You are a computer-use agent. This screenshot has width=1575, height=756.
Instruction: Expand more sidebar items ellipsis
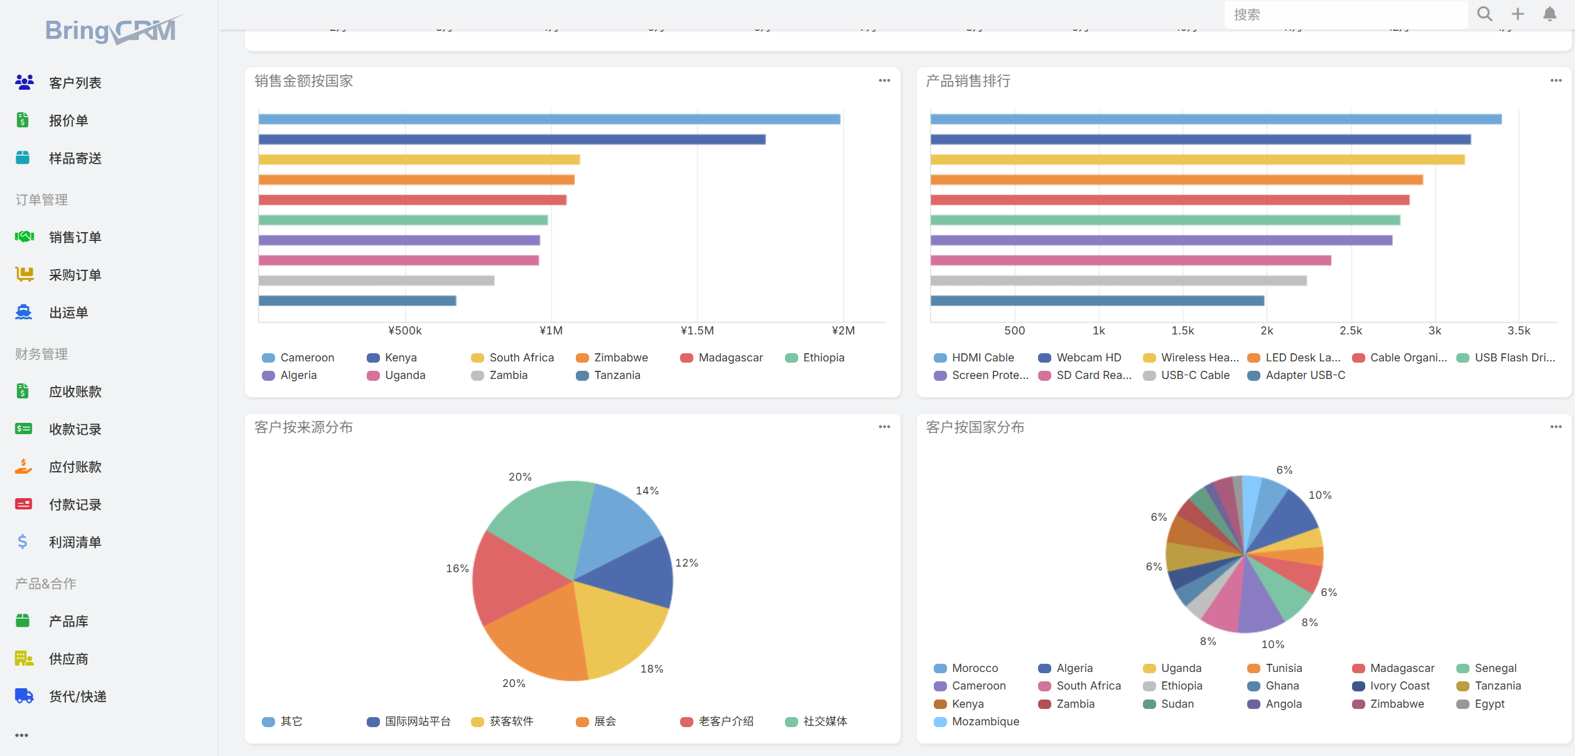[22, 735]
